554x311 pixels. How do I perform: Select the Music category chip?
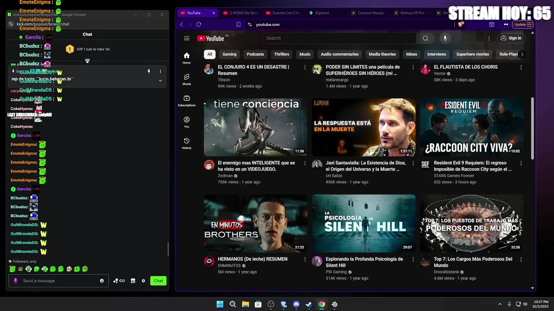pos(305,54)
